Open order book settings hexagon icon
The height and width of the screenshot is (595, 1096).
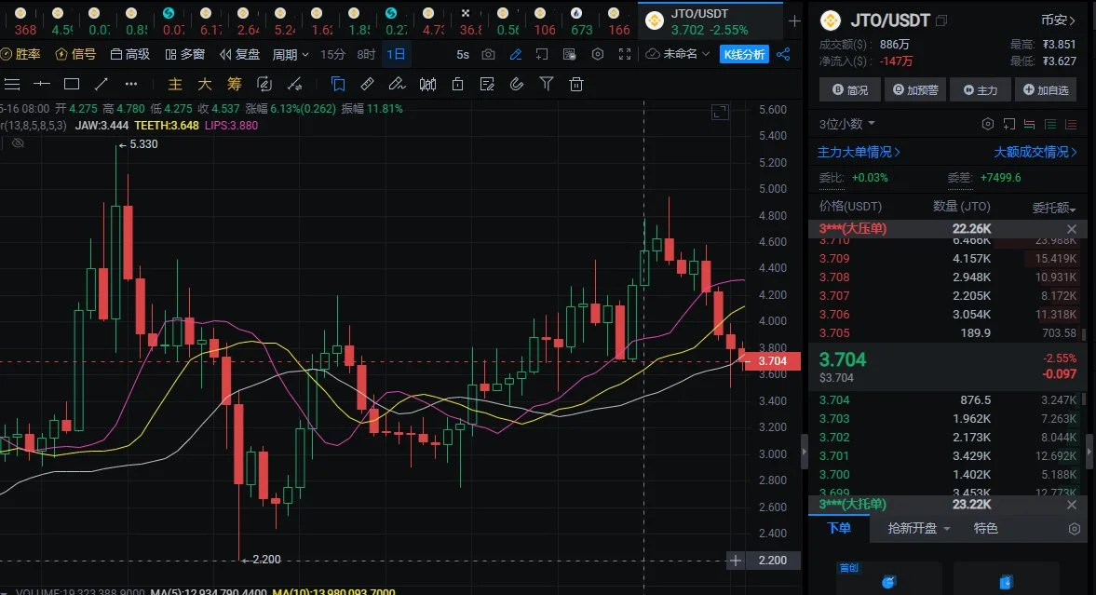coord(988,124)
